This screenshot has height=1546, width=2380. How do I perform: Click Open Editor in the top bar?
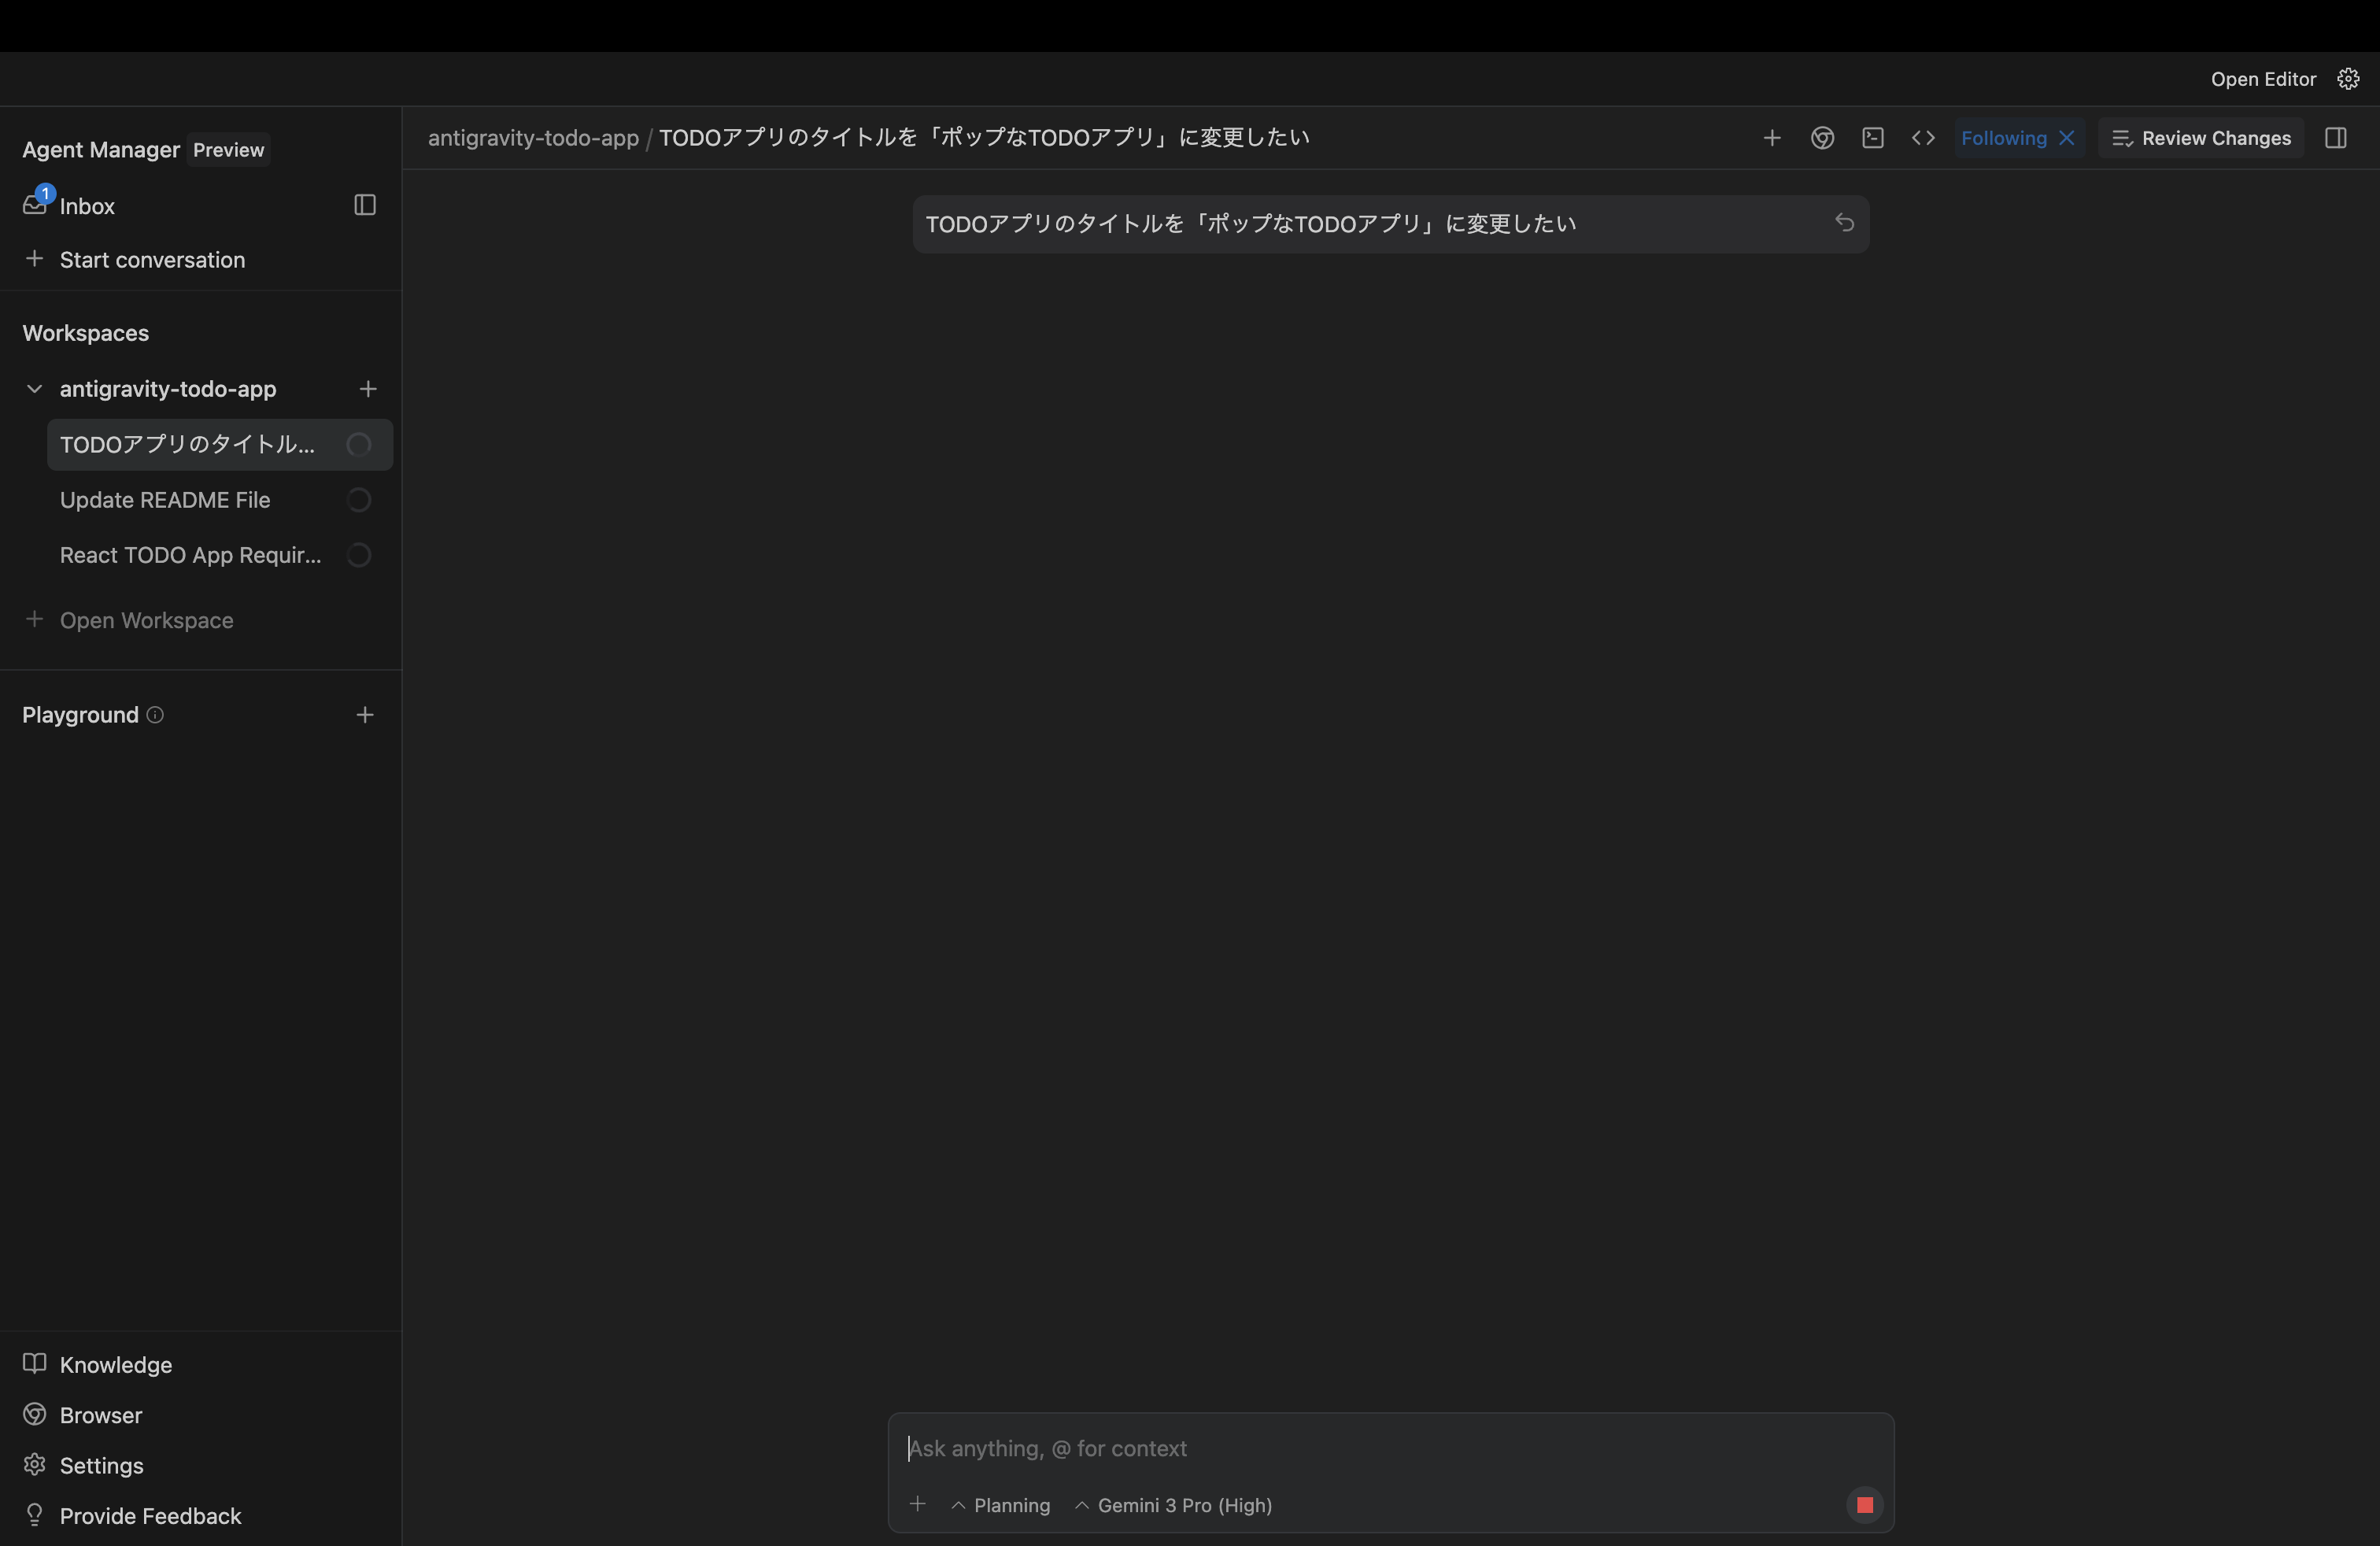click(2262, 79)
